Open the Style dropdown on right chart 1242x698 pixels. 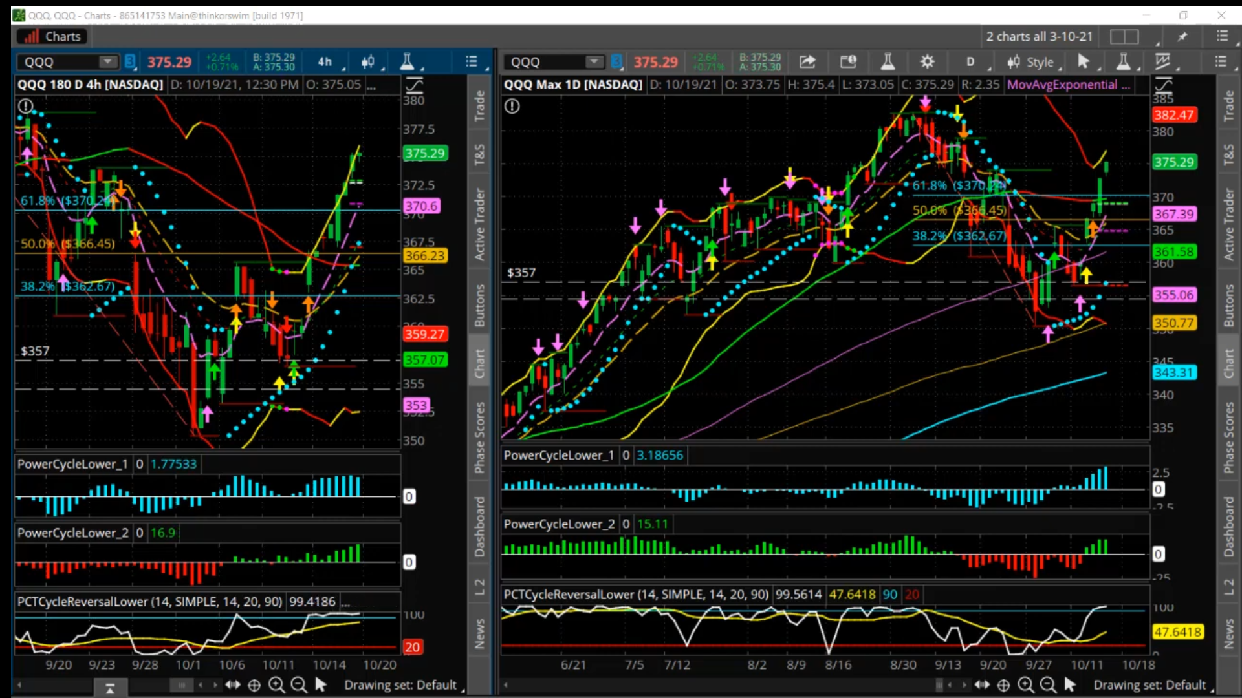[x=1034, y=62]
